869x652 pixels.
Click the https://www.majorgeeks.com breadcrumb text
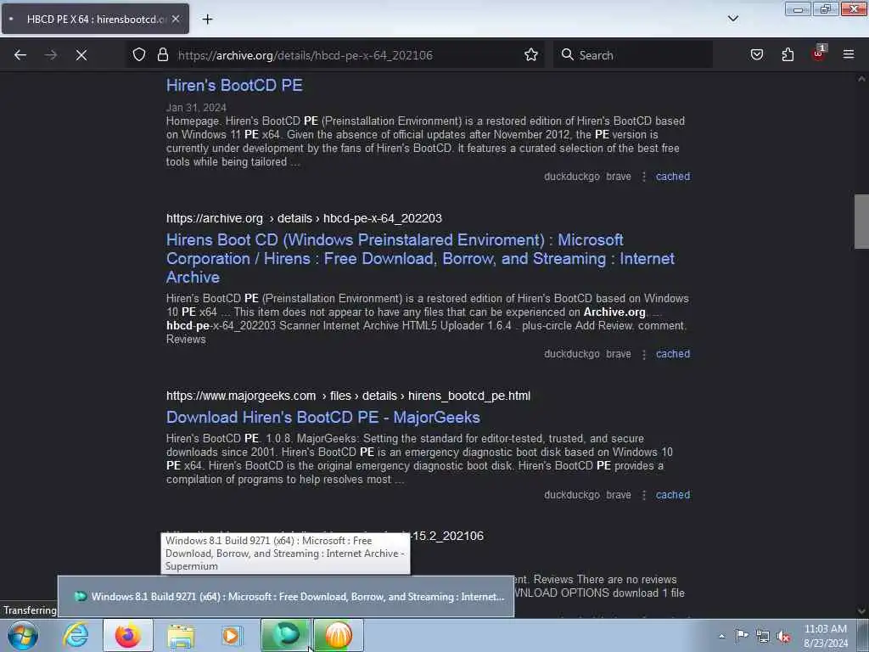(348, 396)
